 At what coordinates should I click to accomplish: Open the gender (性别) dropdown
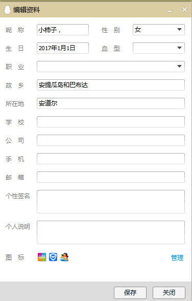159,30
